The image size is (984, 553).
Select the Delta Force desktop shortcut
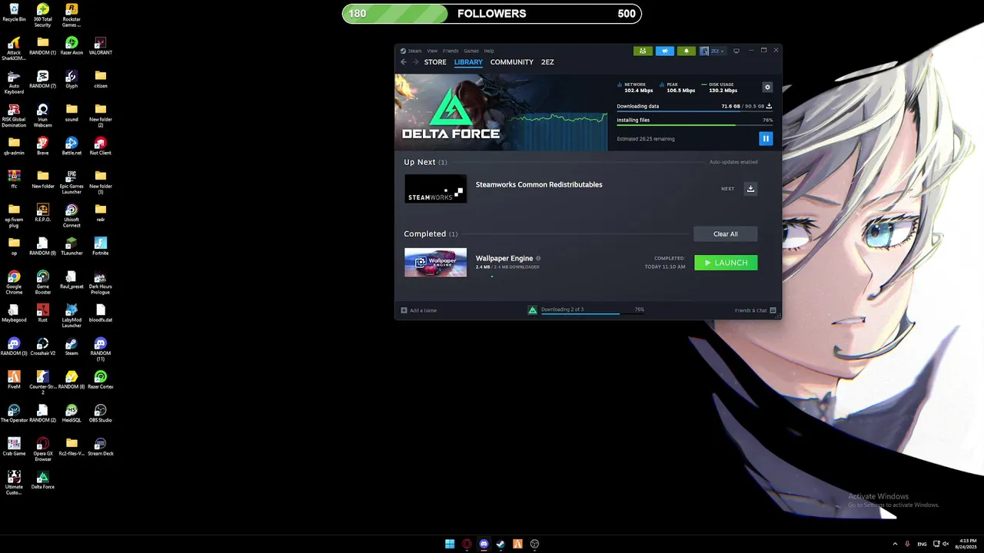[x=42, y=480]
